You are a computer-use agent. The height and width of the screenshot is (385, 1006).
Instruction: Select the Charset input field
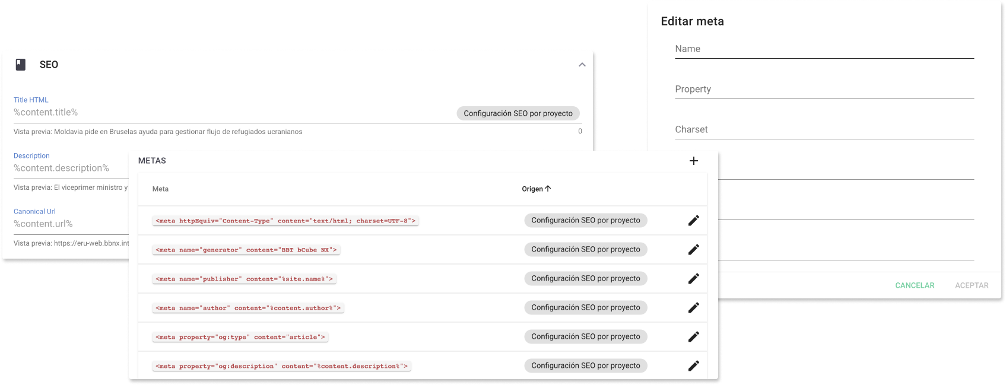[824, 130]
